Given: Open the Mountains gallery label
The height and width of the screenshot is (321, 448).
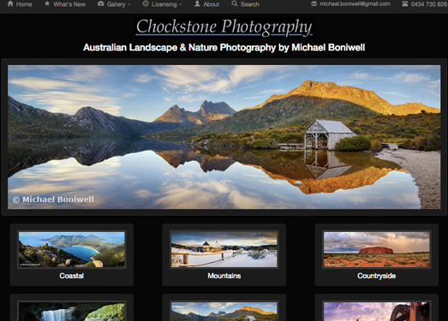Looking at the screenshot, I should (x=224, y=276).
